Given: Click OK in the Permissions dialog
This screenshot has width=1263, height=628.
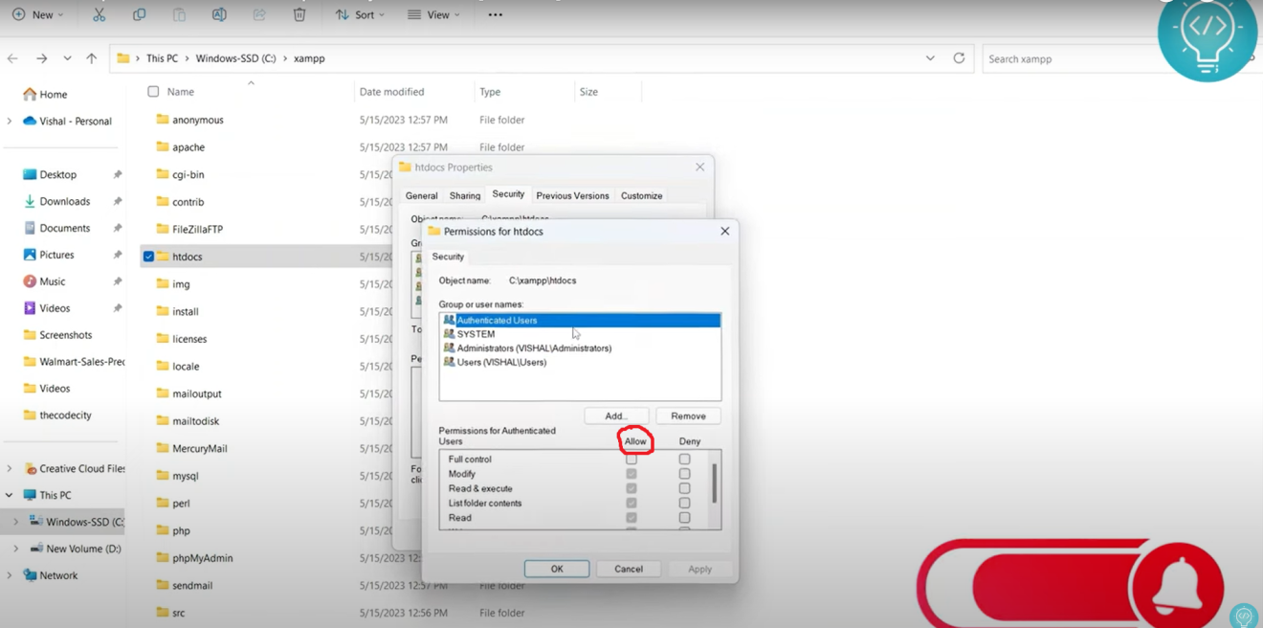Looking at the screenshot, I should 556,568.
